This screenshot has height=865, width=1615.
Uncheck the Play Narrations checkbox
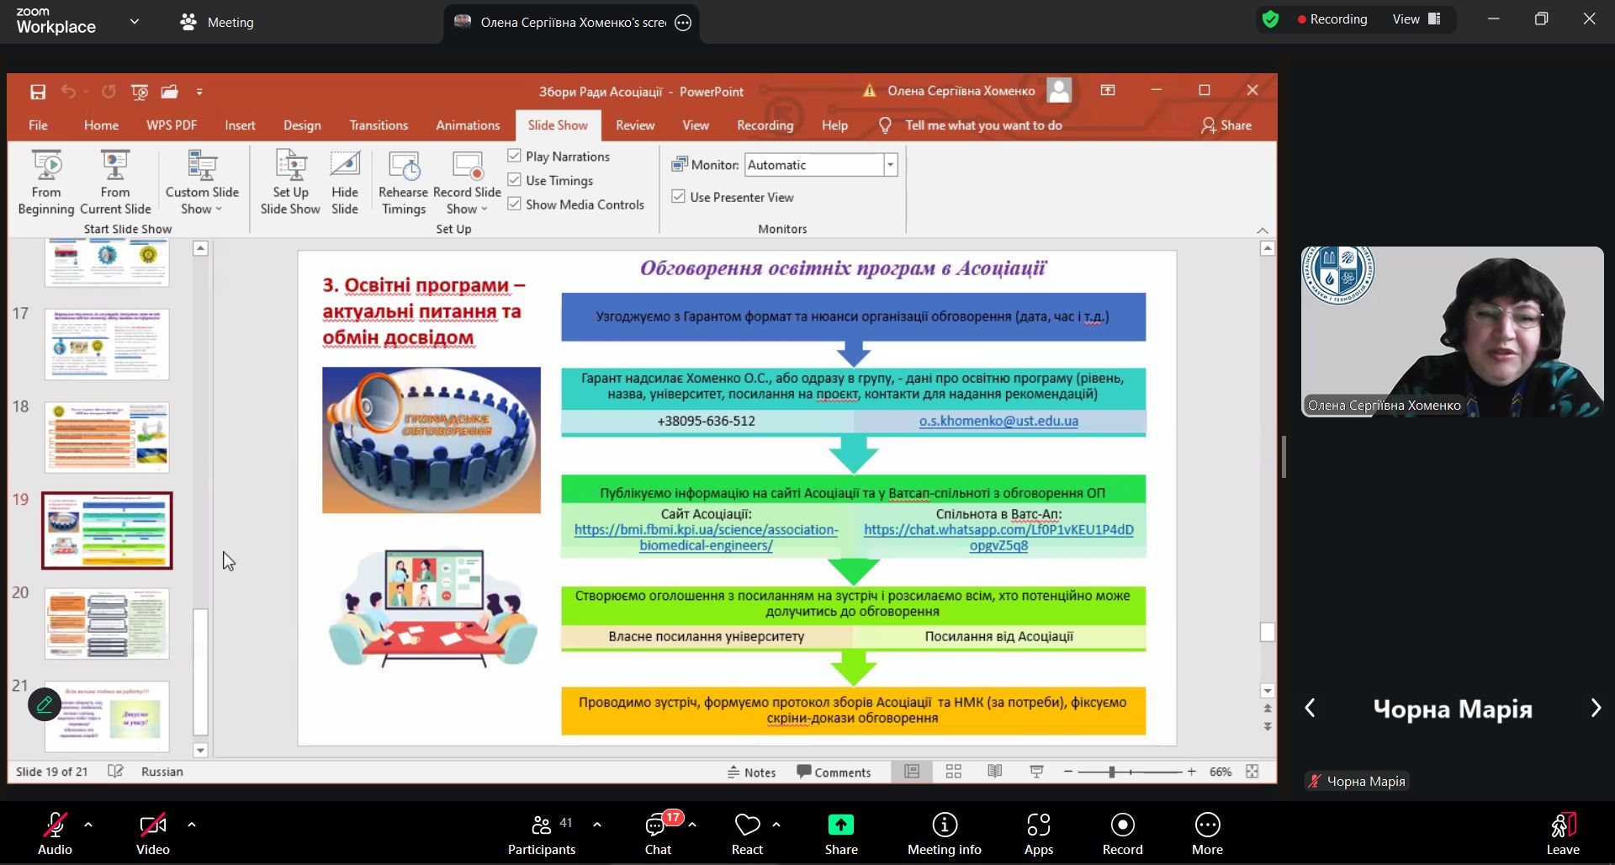click(515, 157)
